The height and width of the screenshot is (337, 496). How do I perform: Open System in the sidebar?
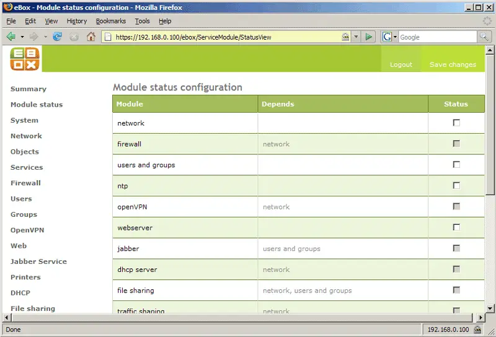(24, 120)
